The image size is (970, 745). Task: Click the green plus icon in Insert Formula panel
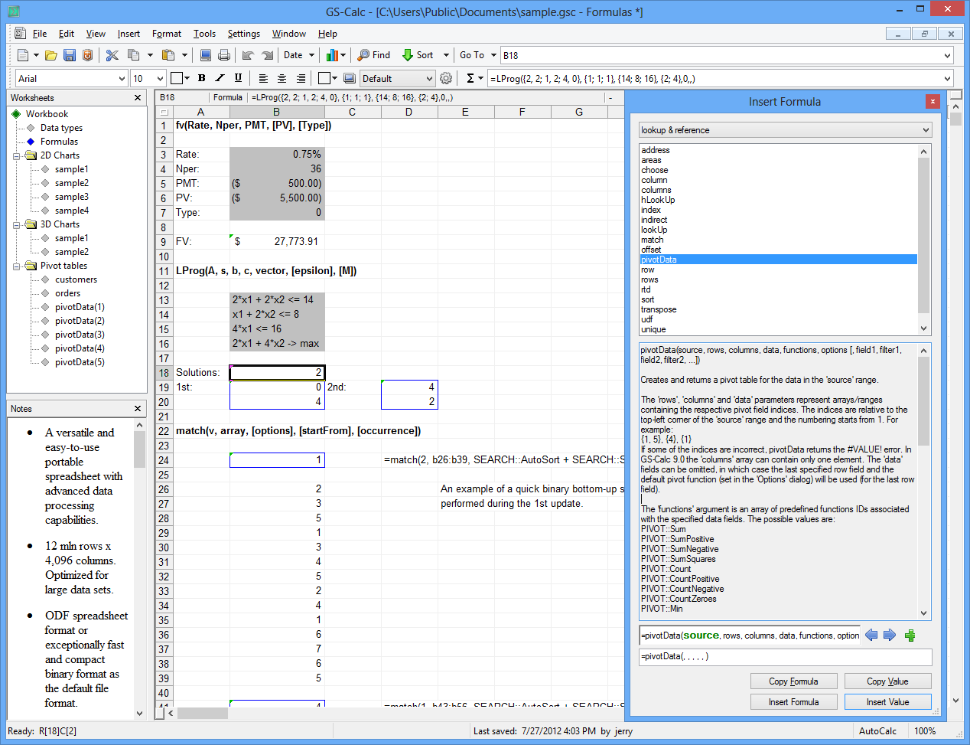tap(910, 635)
